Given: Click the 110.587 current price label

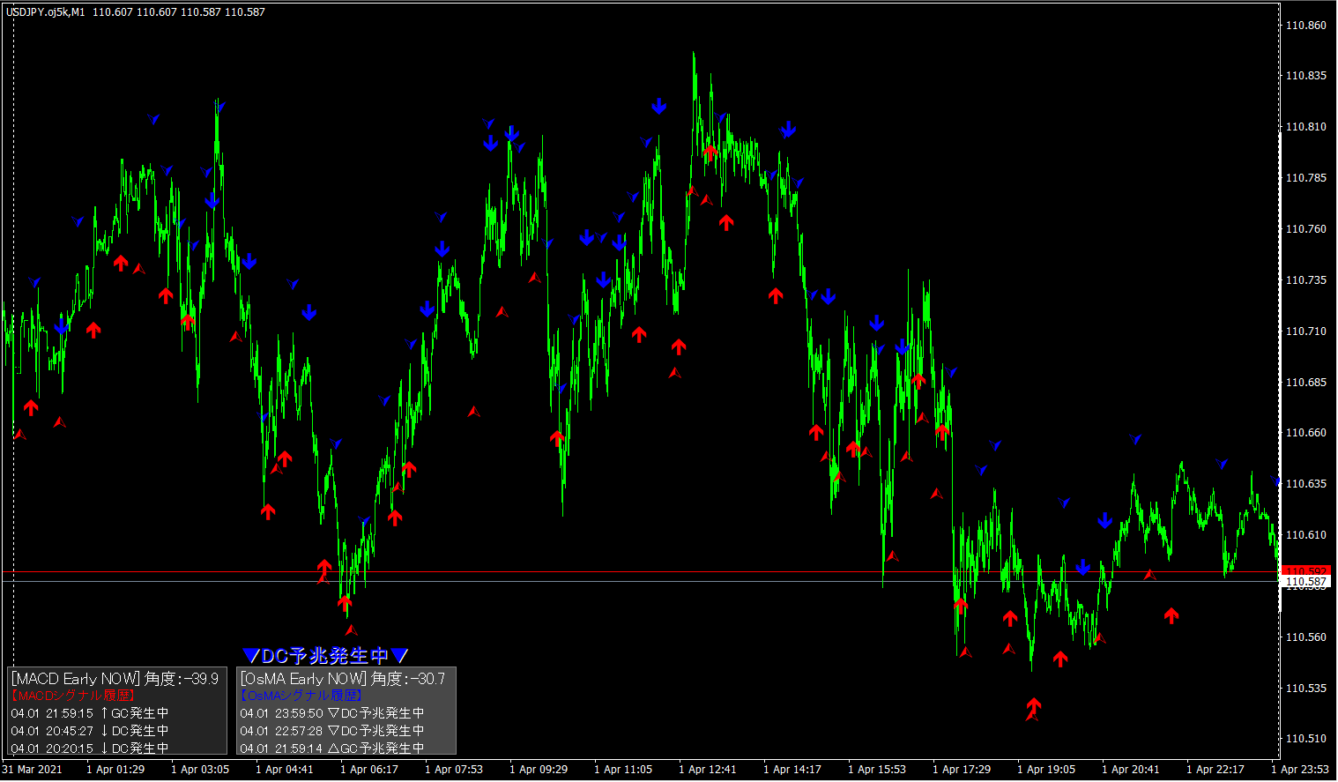Looking at the screenshot, I should (x=1306, y=582).
